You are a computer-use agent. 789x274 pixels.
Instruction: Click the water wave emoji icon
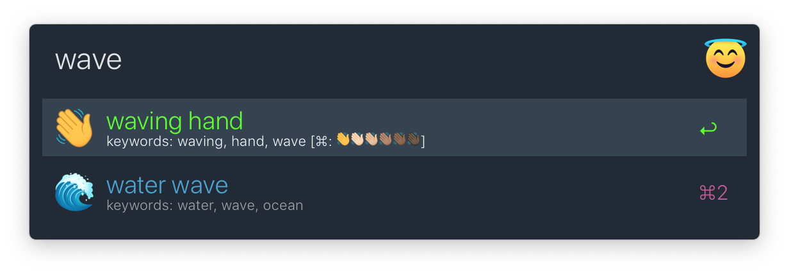pos(74,191)
